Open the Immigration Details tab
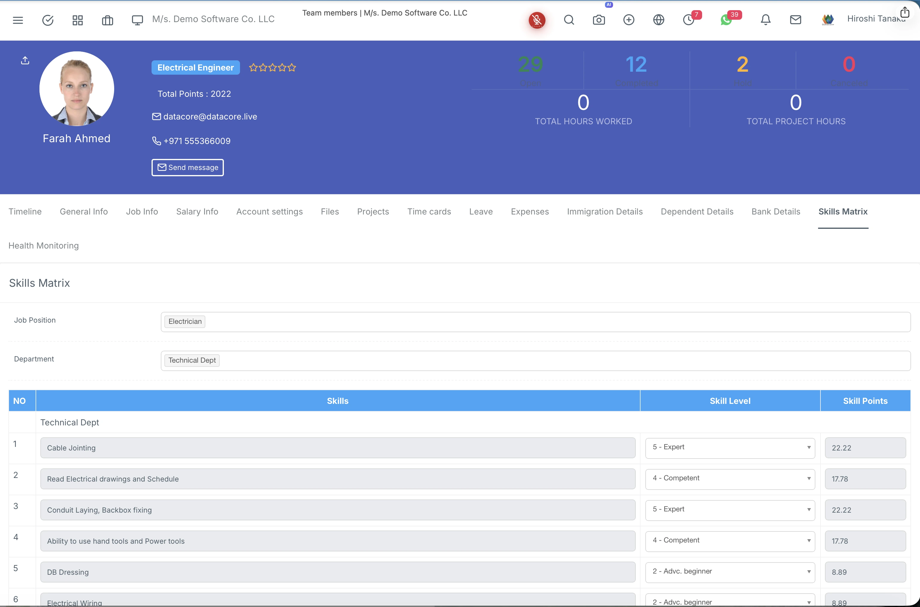Image resolution: width=920 pixels, height=607 pixels. pos(605,212)
